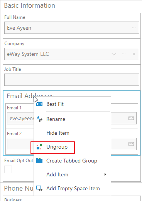Click the Email 1 field with eve.ayeen
The height and width of the screenshot is (201, 142).
click(x=20, y=118)
